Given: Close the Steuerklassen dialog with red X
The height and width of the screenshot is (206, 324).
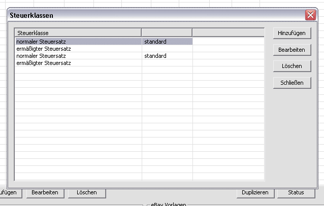Looking at the screenshot, I should (310, 15).
